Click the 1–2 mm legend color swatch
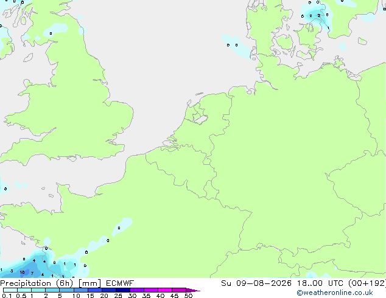Screen dimensions: 386x298 [x=38, y=290]
